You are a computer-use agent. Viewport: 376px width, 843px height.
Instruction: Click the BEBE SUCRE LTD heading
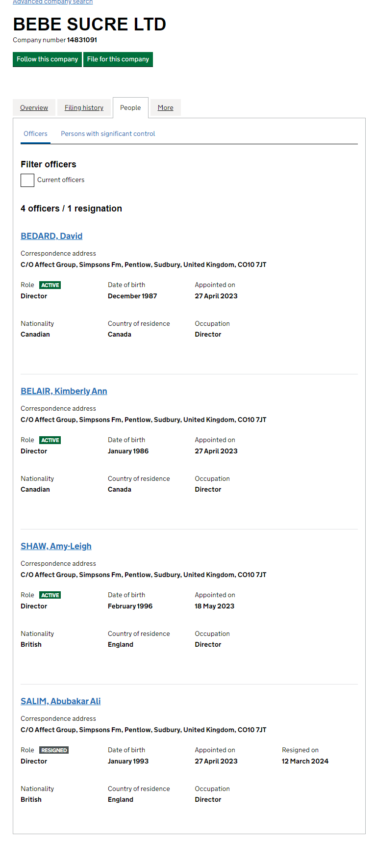pos(89,24)
